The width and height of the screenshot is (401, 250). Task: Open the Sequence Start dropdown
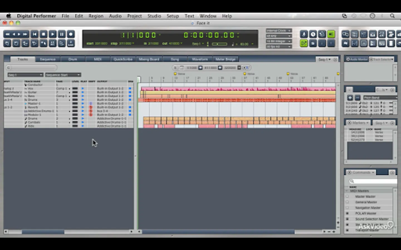click(x=63, y=75)
